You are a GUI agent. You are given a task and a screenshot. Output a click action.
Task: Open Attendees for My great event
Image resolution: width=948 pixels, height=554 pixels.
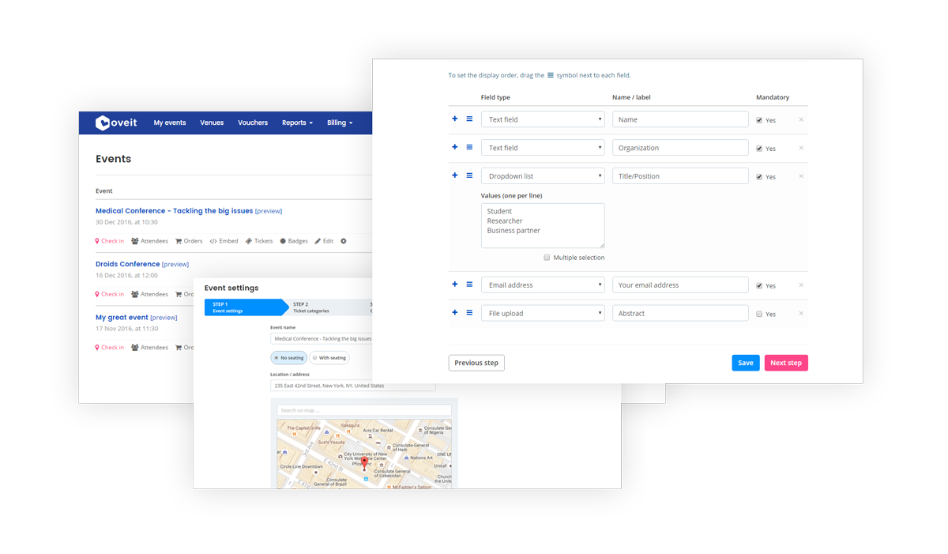pos(150,347)
